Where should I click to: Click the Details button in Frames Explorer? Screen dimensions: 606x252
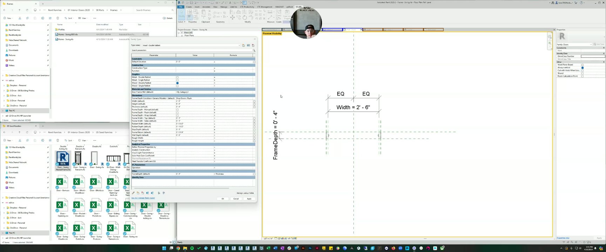(168, 18)
